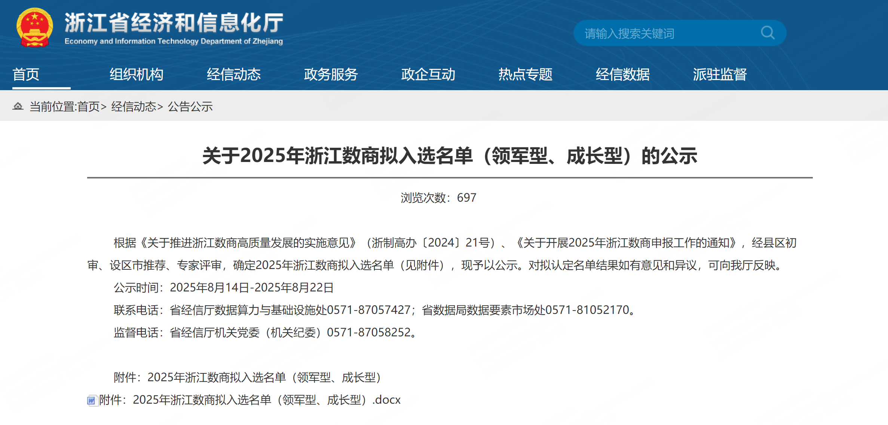Click the 联系电话 contact line
888x425 pixels.
pyautogui.click(x=376, y=310)
